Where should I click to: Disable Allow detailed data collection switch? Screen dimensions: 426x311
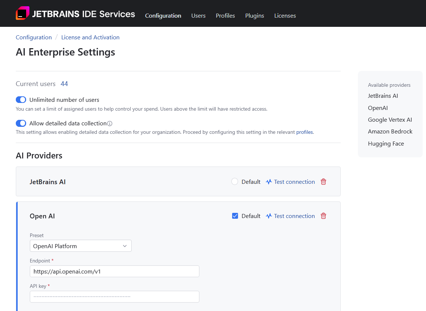tap(21, 123)
